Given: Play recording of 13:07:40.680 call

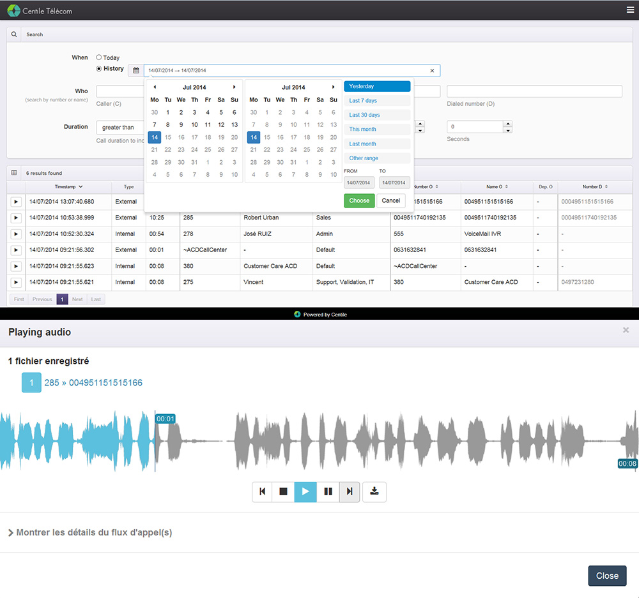Looking at the screenshot, I should (16, 202).
